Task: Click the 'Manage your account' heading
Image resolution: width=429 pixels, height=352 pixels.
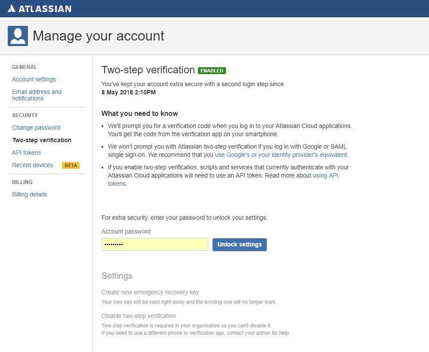Action: coord(99,36)
